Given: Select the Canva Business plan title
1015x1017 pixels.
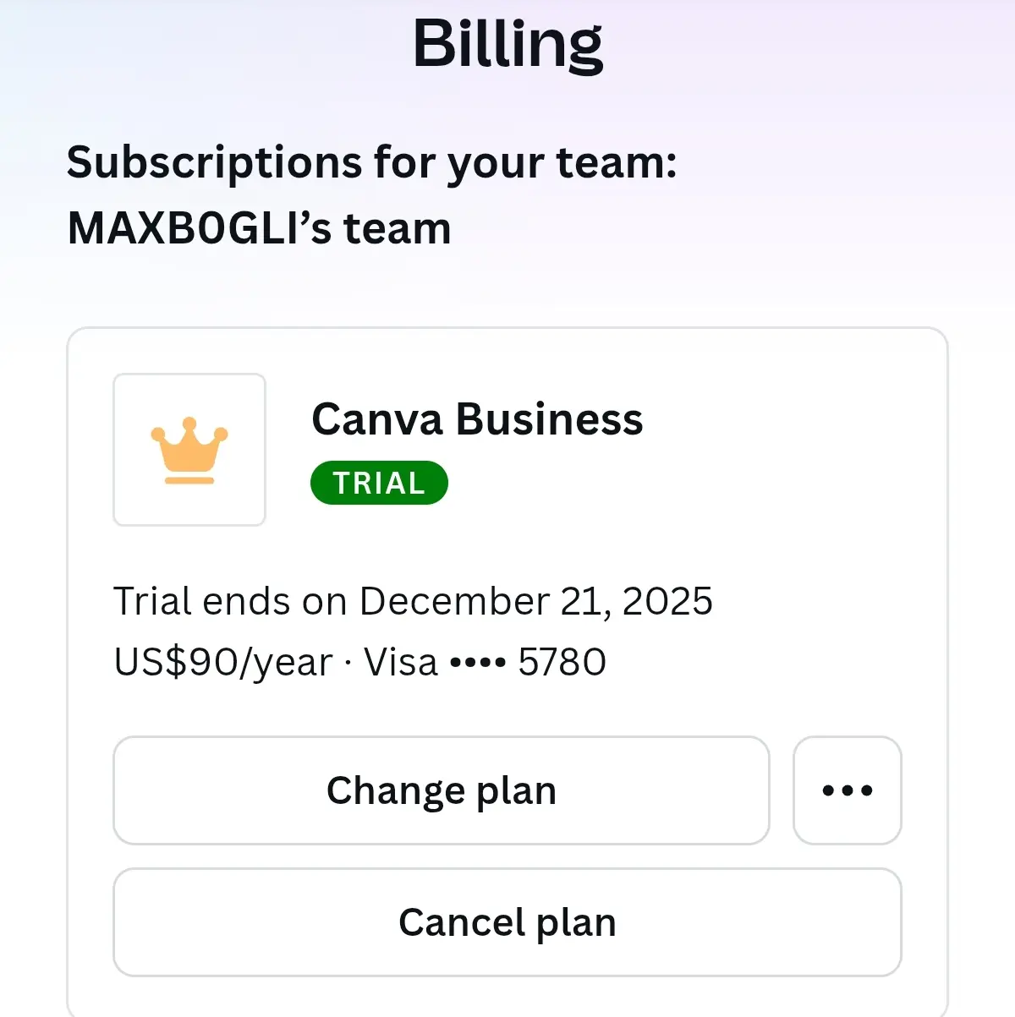Looking at the screenshot, I should coord(477,418).
